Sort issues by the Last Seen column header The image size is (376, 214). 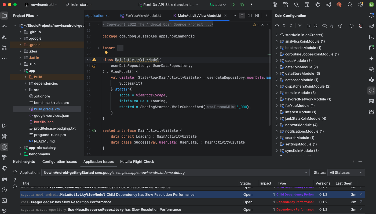344,183
